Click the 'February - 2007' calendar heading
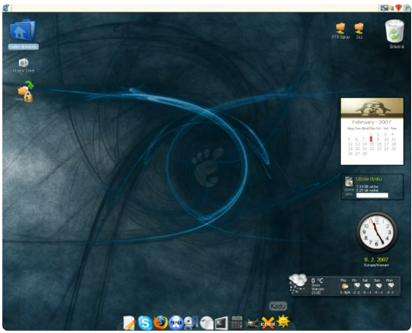Screen dimensions: 412x333 pyautogui.click(x=372, y=122)
